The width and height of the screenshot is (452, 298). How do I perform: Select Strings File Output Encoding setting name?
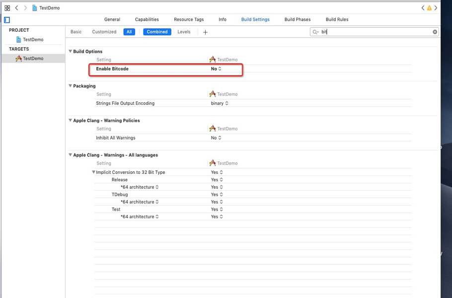point(125,103)
